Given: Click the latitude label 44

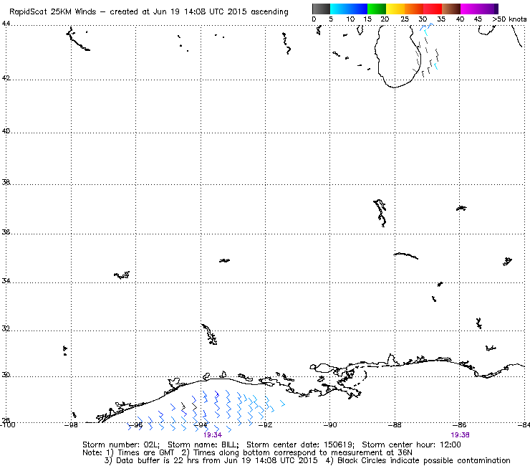Looking at the screenshot, I should pyautogui.click(x=6, y=24).
